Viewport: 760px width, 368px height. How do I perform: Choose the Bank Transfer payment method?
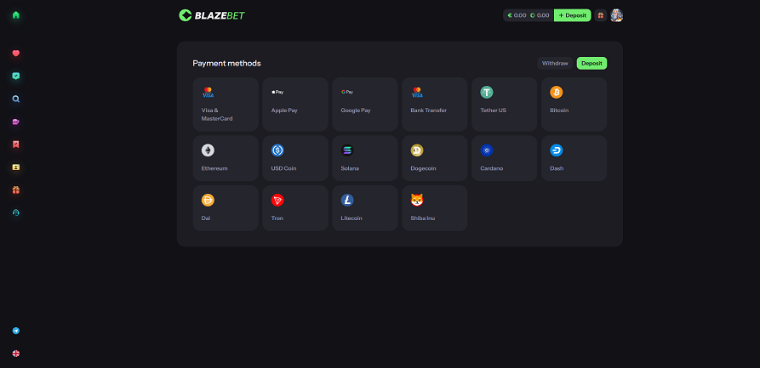435,104
